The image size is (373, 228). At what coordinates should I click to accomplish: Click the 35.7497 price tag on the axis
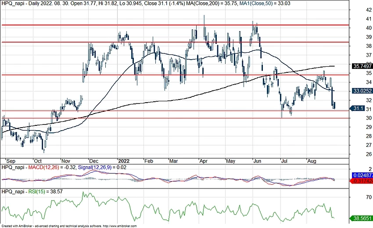point(362,66)
